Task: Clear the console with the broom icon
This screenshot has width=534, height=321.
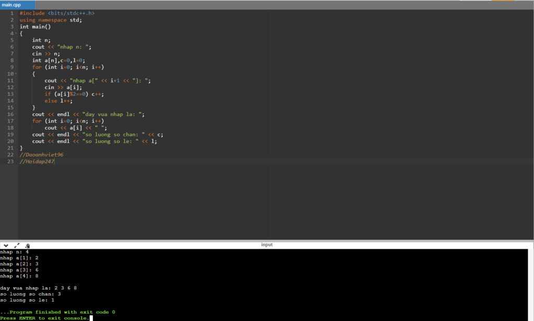Action: (28, 246)
